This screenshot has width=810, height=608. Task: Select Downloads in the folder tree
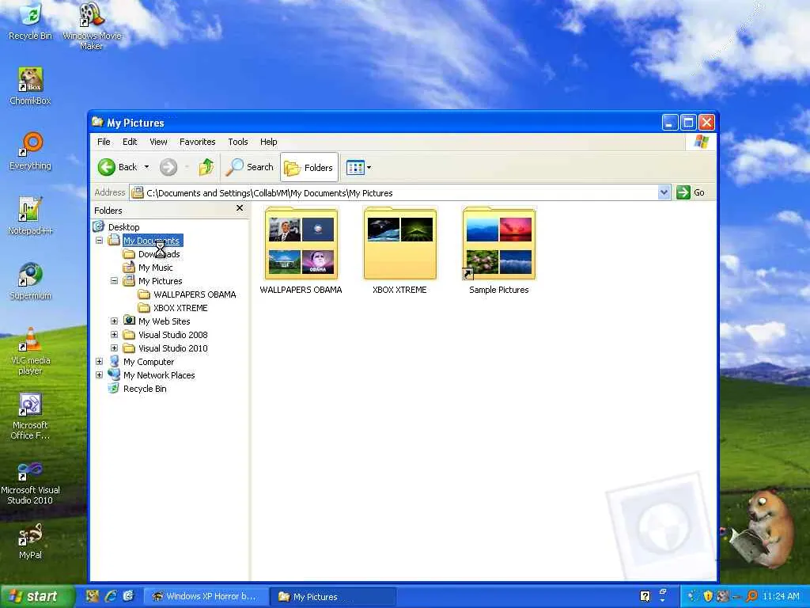pos(159,254)
